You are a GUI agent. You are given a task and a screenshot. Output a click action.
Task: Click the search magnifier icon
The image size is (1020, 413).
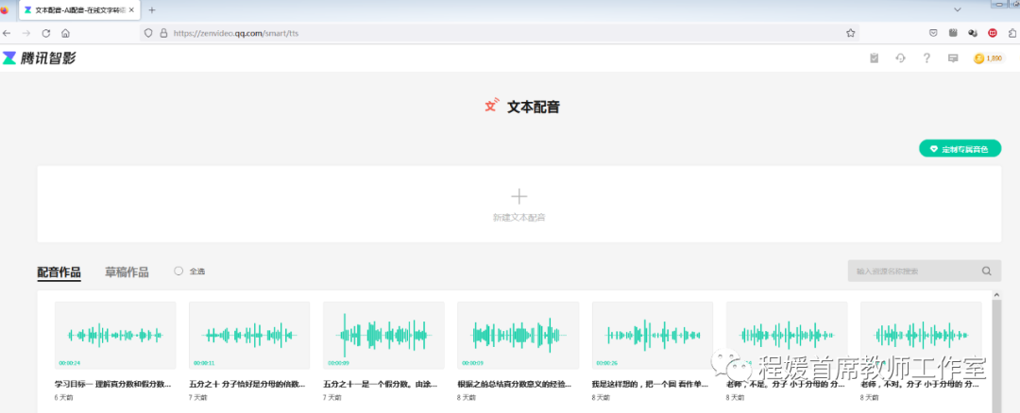pyautogui.click(x=987, y=271)
